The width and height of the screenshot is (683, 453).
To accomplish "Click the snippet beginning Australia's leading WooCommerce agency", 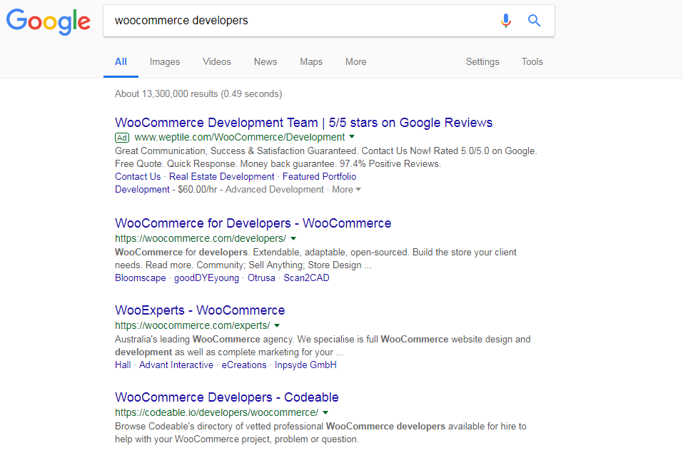I will tap(323, 345).
